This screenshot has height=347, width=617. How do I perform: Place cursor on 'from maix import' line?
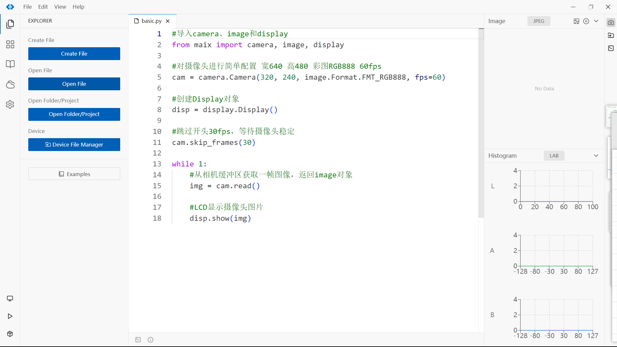[x=258, y=45]
